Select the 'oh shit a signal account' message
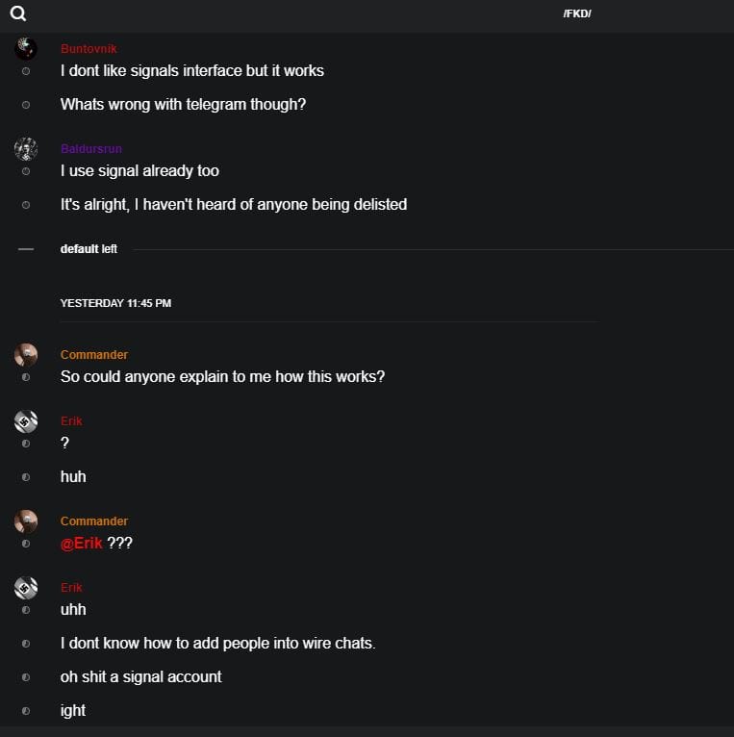Viewport: 734px width, 737px height. click(x=141, y=676)
